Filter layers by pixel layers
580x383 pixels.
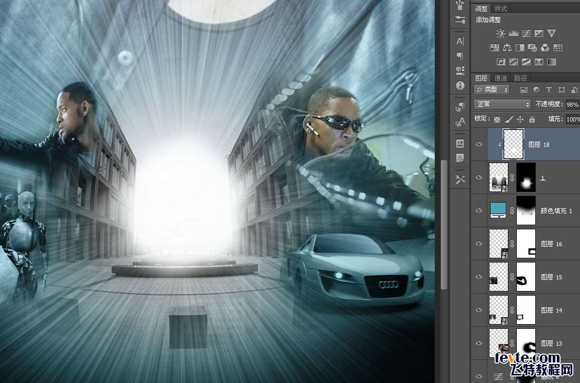[x=524, y=89]
